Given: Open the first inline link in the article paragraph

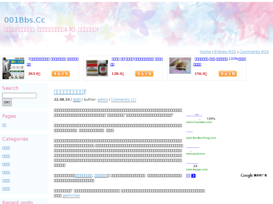Looking at the screenshot, I should 83,176.
